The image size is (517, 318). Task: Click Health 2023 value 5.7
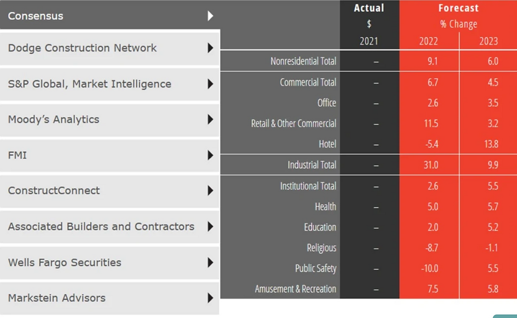493,207
